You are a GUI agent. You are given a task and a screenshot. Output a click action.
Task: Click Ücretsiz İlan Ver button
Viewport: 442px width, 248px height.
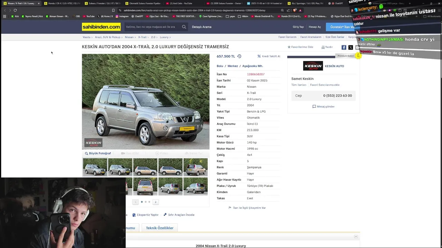tap(342, 27)
